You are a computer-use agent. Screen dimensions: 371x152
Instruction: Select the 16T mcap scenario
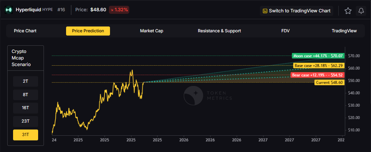(x=25, y=108)
